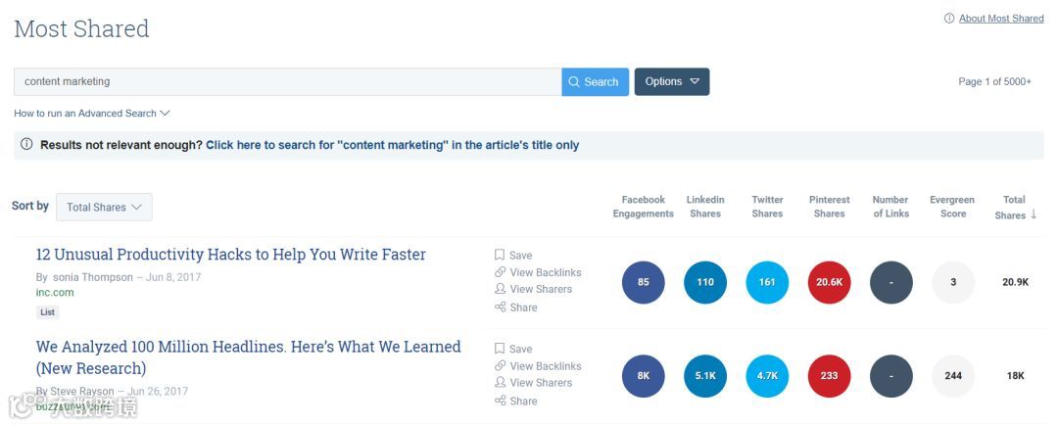Click the View Sharers icon for Headlines article
Screen dimensions: 1058x426
(500, 383)
